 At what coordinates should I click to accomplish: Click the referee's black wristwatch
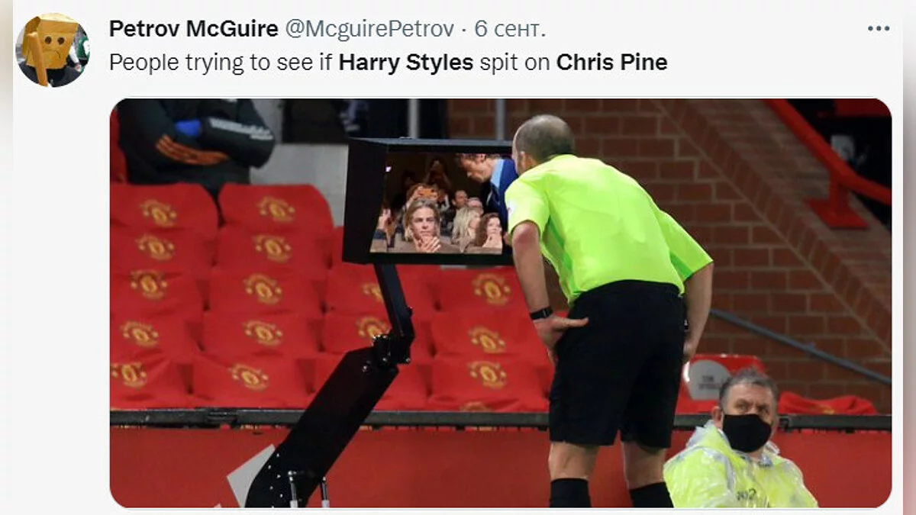coord(541,313)
